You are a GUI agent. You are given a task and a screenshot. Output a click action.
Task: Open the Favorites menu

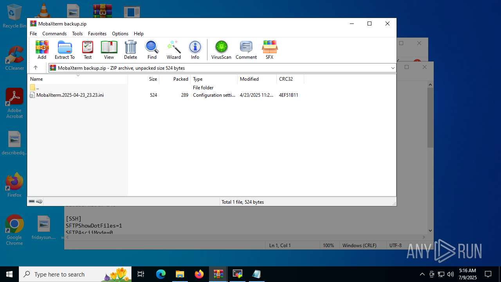coord(97,34)
